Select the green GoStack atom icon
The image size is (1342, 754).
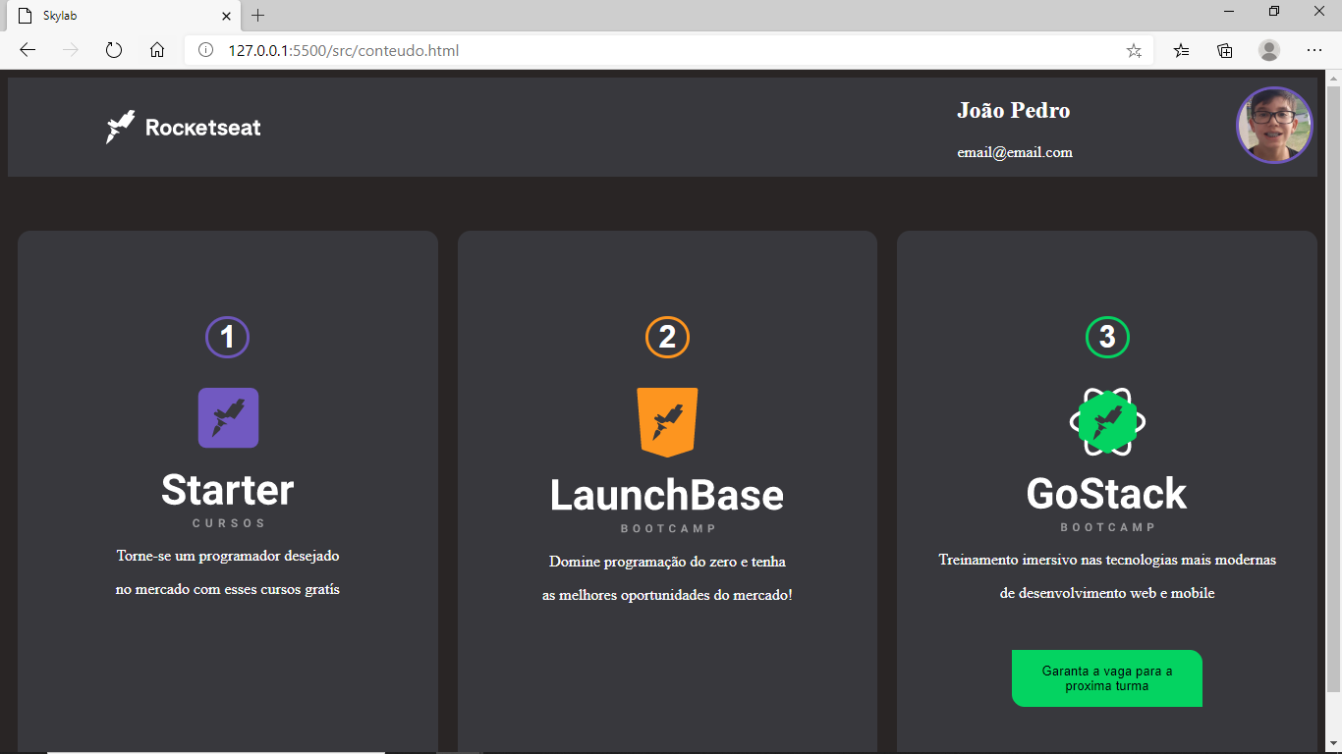(1107, 422)
